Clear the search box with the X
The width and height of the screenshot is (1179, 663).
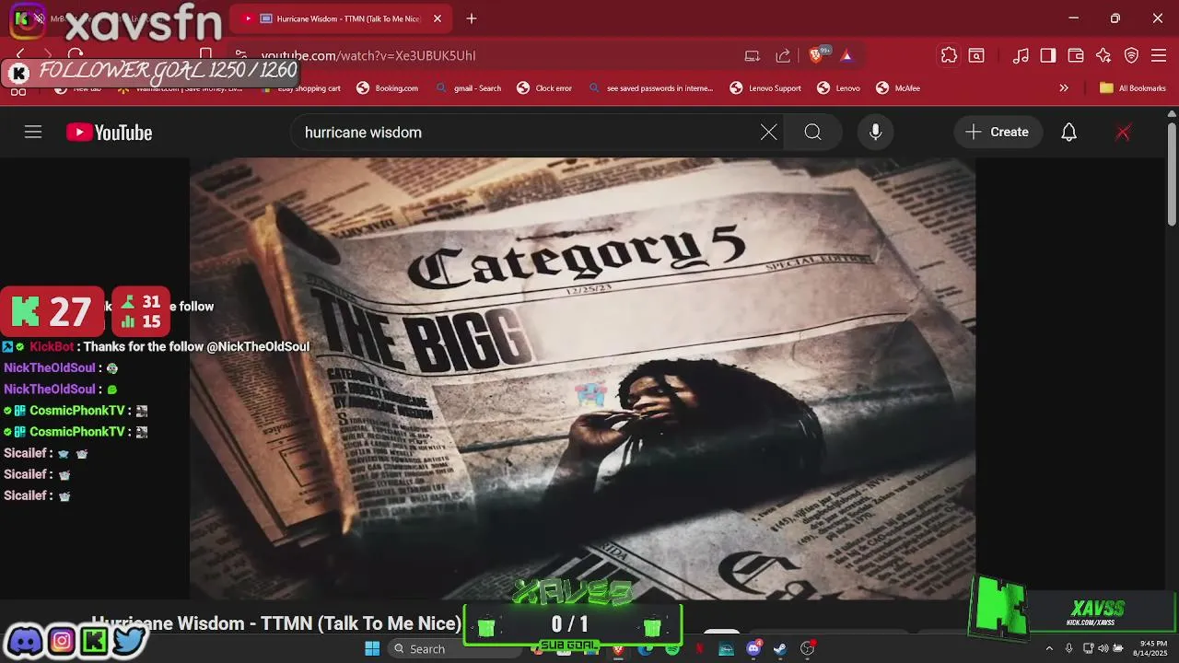tap(768, 133)
